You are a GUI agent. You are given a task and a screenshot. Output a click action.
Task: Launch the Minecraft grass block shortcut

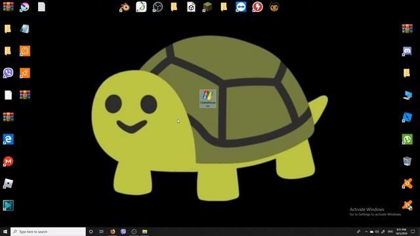click(x=207, y=7)
